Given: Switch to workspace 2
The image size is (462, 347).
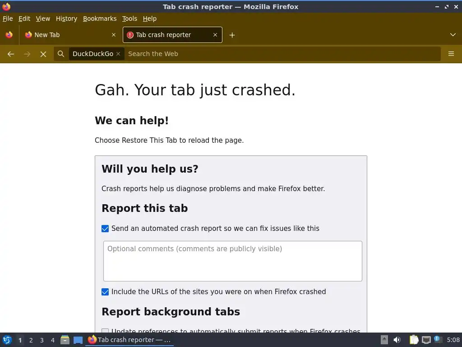Looking at the screenshot, I should coord(31,340).
